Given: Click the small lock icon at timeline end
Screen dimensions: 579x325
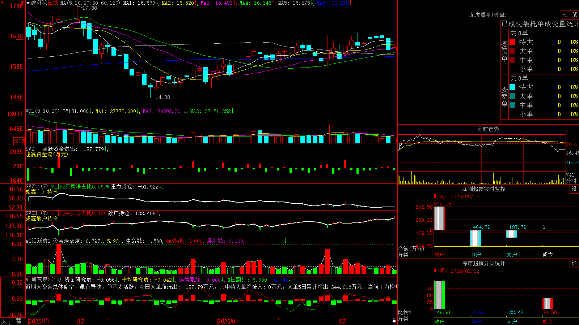Looking at the screenshot, I should point(394,320).
